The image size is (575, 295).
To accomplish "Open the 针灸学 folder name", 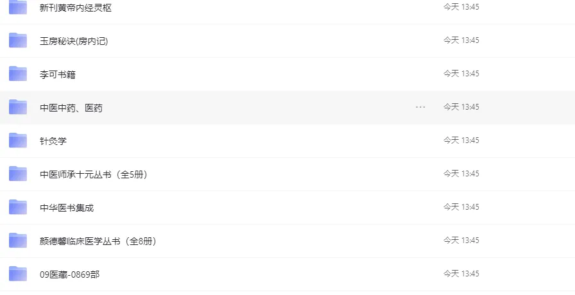I will click(x=53, y=141).
